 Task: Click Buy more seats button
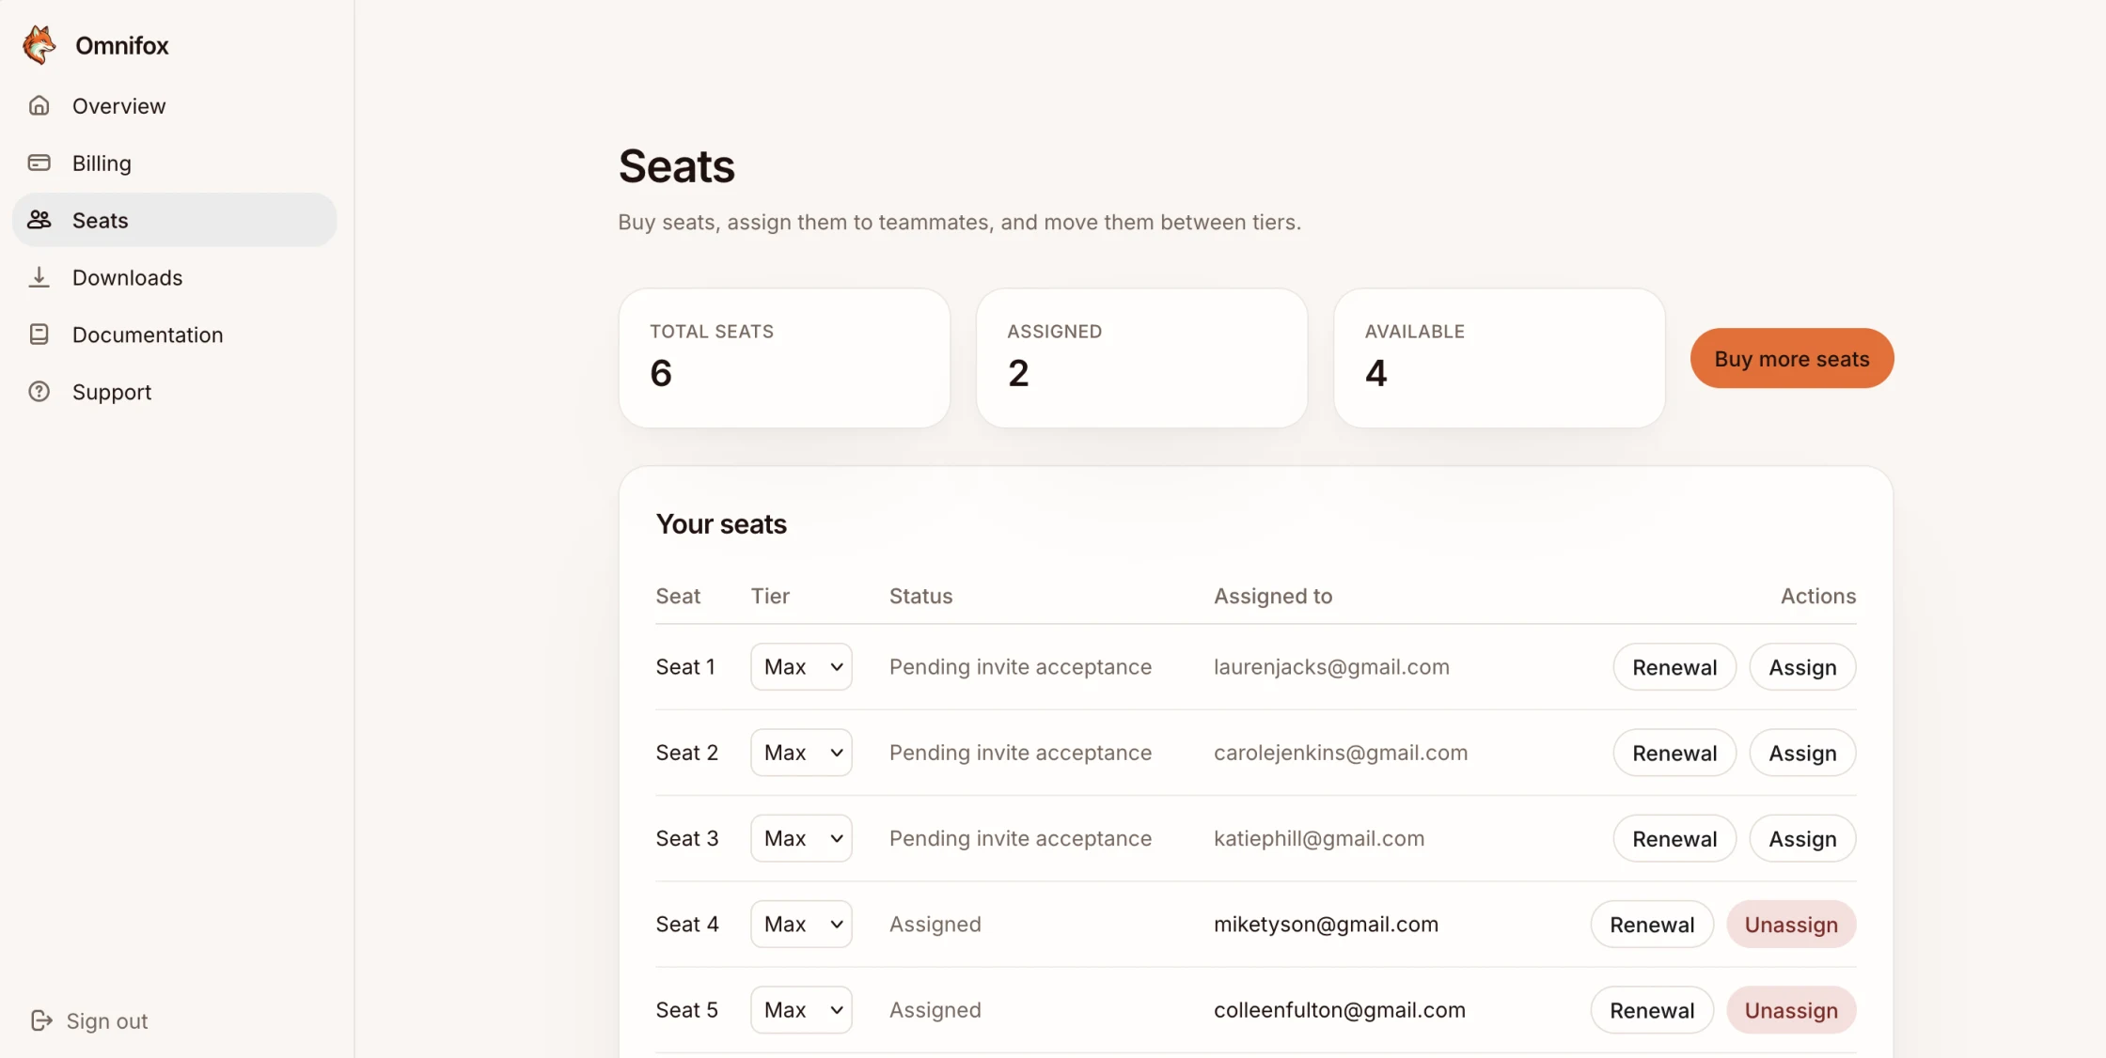point(1791,358)
